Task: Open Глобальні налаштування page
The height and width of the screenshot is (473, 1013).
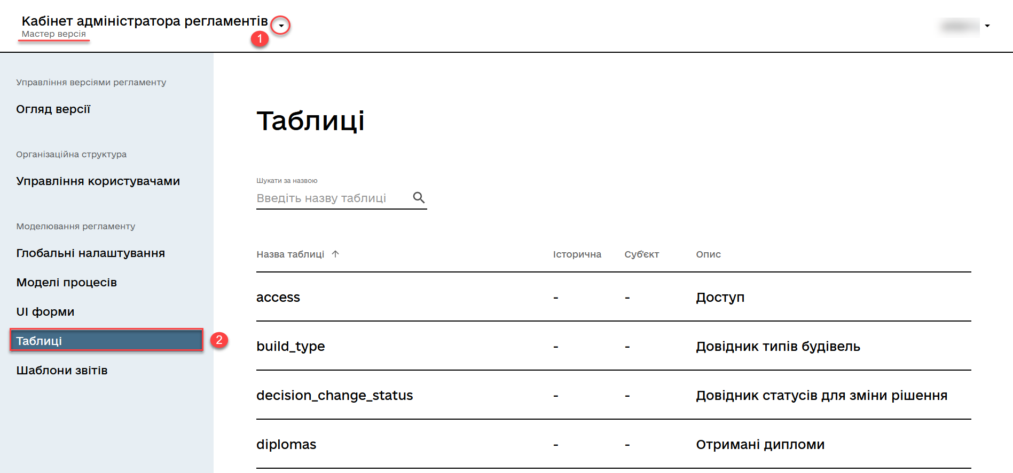Action: pyautogui.click(x=90, y=253)
